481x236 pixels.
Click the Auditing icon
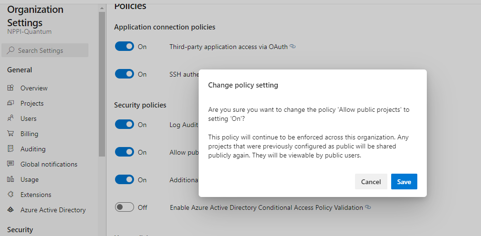click(11, 149)
